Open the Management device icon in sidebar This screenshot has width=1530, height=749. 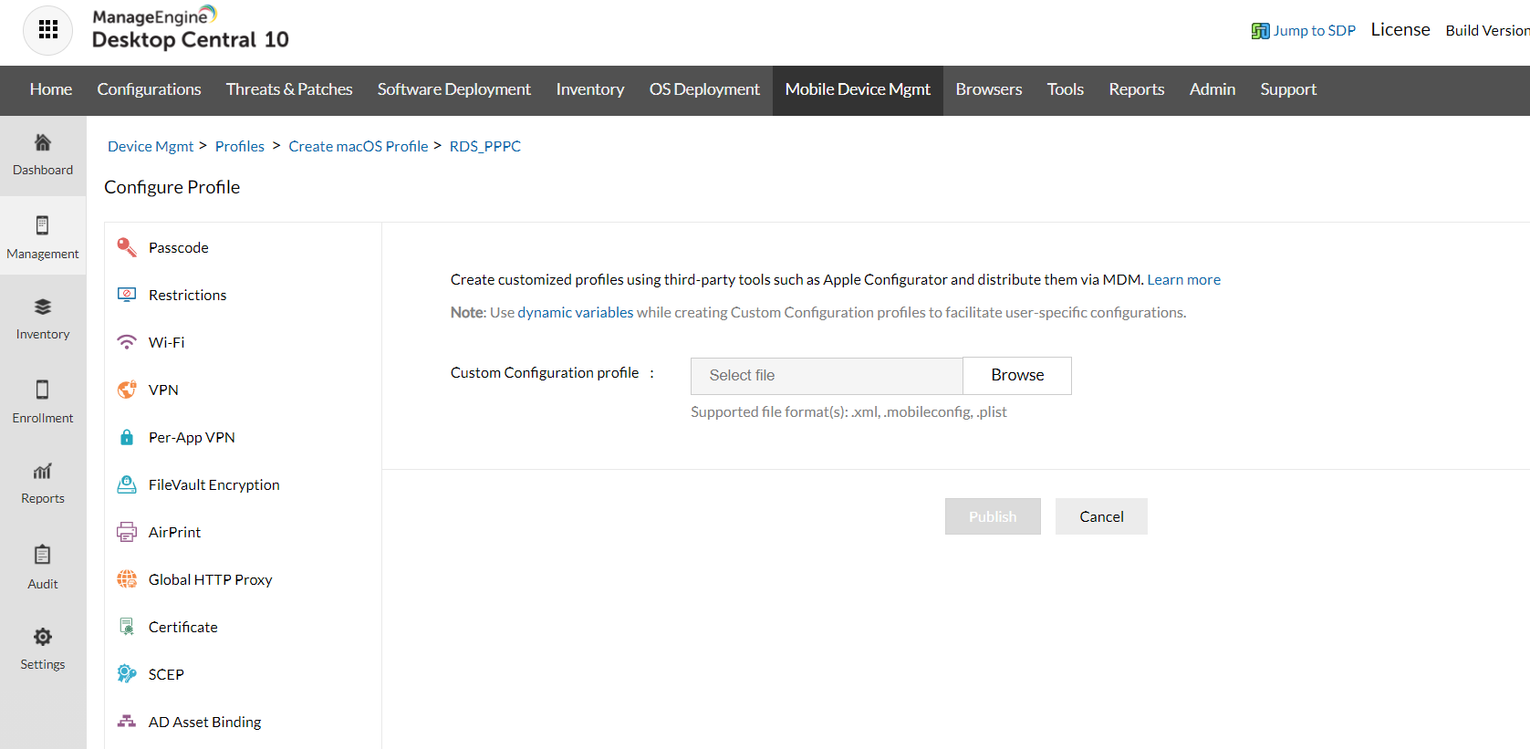point(42,225)
